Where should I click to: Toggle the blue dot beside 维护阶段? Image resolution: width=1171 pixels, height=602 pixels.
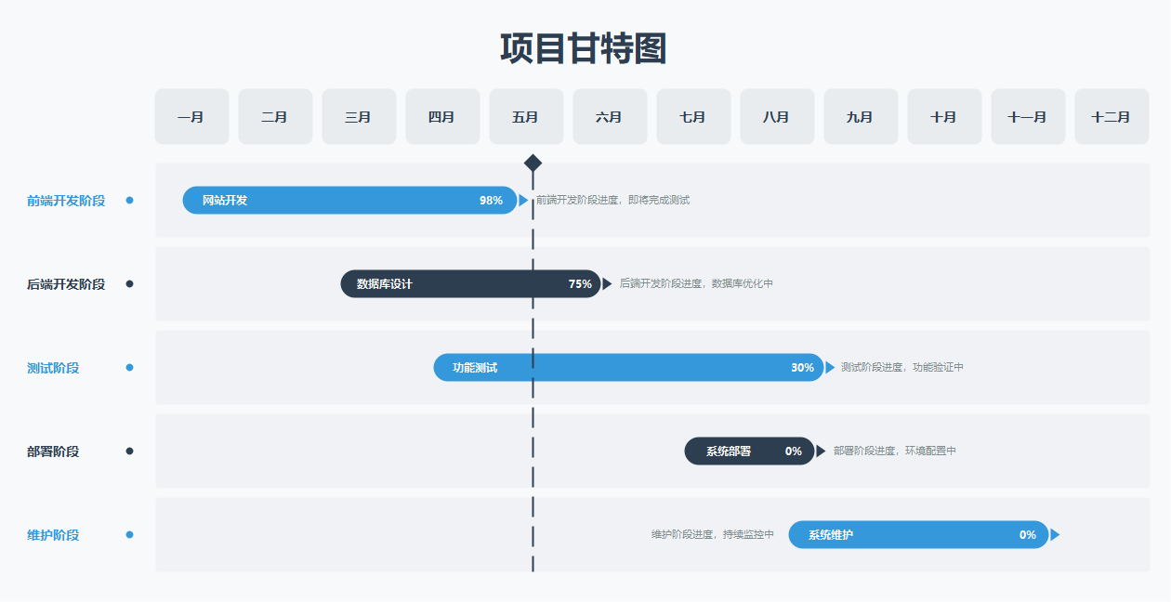[129, 534]
